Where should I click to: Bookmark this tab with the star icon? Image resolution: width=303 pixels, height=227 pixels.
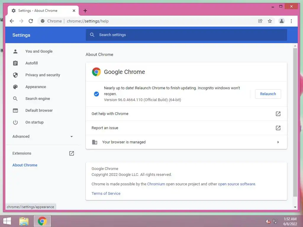coord(270,21)
